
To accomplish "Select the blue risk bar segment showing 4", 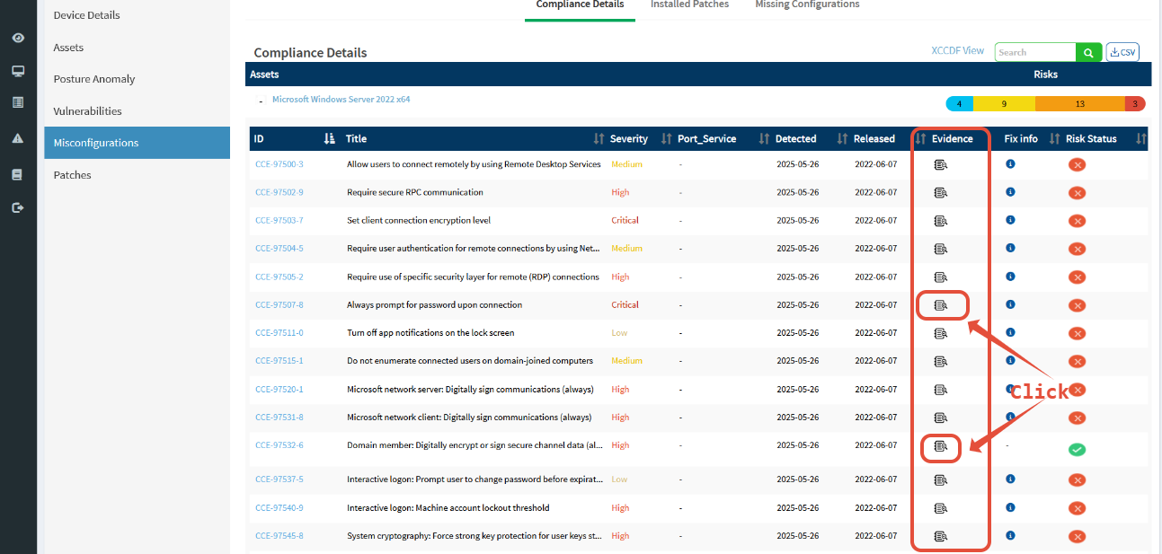I will pos(960,104).
